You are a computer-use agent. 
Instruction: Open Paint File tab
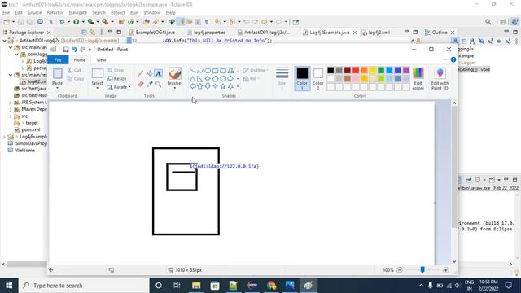pos(58,59)
